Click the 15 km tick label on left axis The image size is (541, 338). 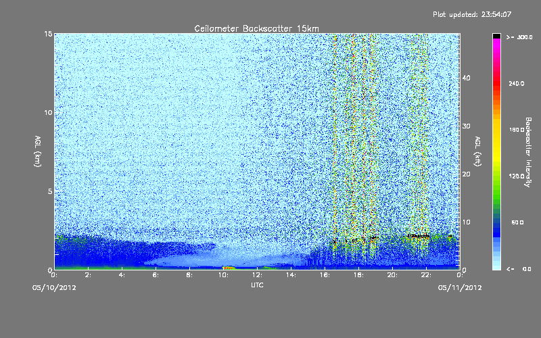point(48,34)
